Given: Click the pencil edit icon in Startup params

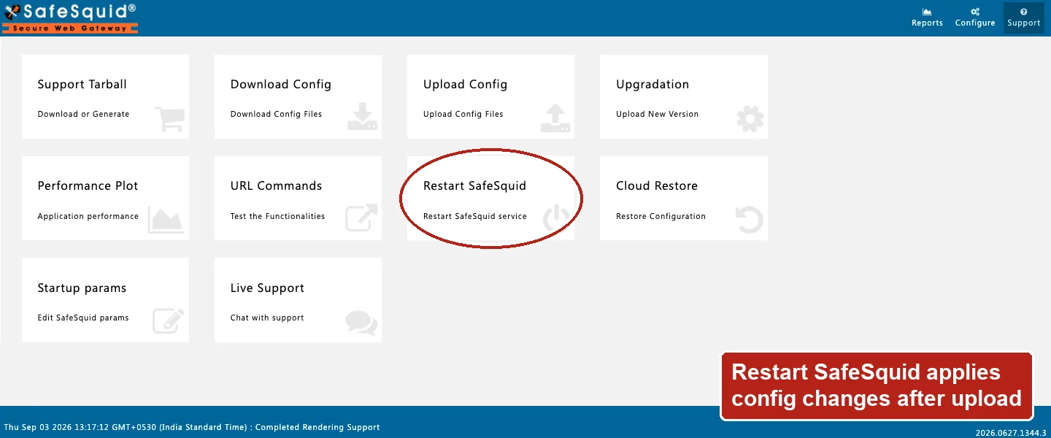Looking at the screenshot, I should [x=168, y=320].
